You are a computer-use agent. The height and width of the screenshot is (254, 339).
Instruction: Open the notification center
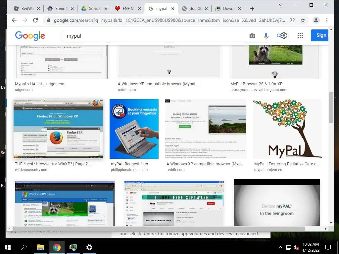[328, 247]
